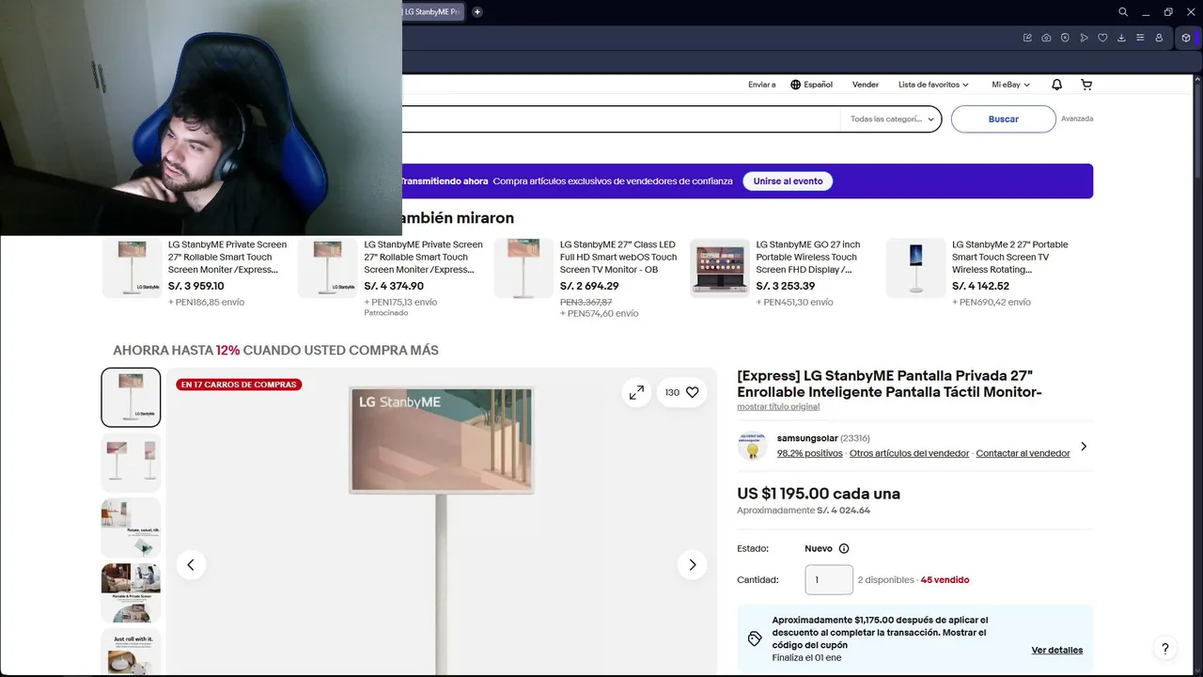
Task: Bookmark page with the toolbar heart icon
Action: (x=1102, y=38)
